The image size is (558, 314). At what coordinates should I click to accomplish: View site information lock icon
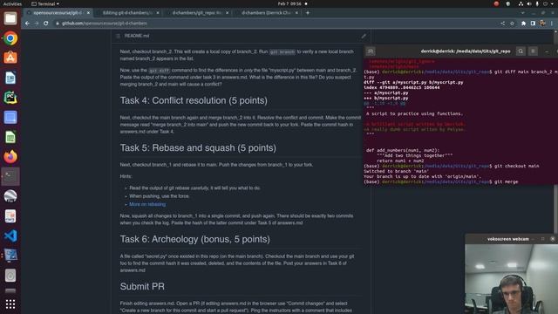point(58,24)
